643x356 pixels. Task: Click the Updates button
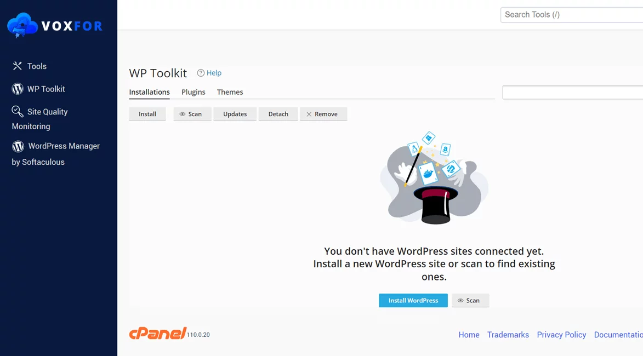tap(235, 114)
